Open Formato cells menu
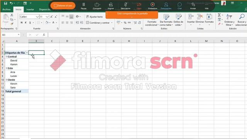This screenshot has height=139, width=247. pos(209,20)
